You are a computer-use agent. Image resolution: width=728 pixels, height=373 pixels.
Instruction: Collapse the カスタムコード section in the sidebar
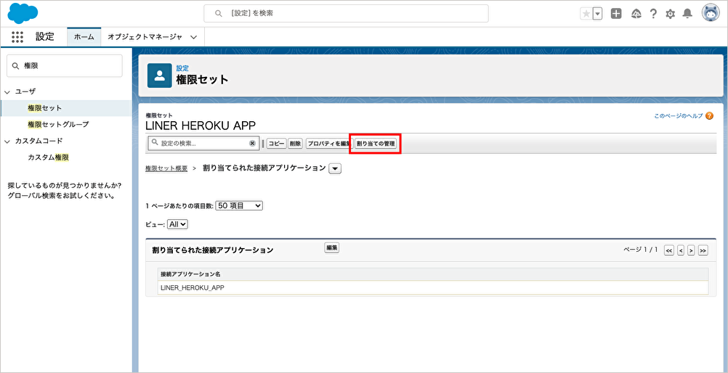[x=7, y=141]
